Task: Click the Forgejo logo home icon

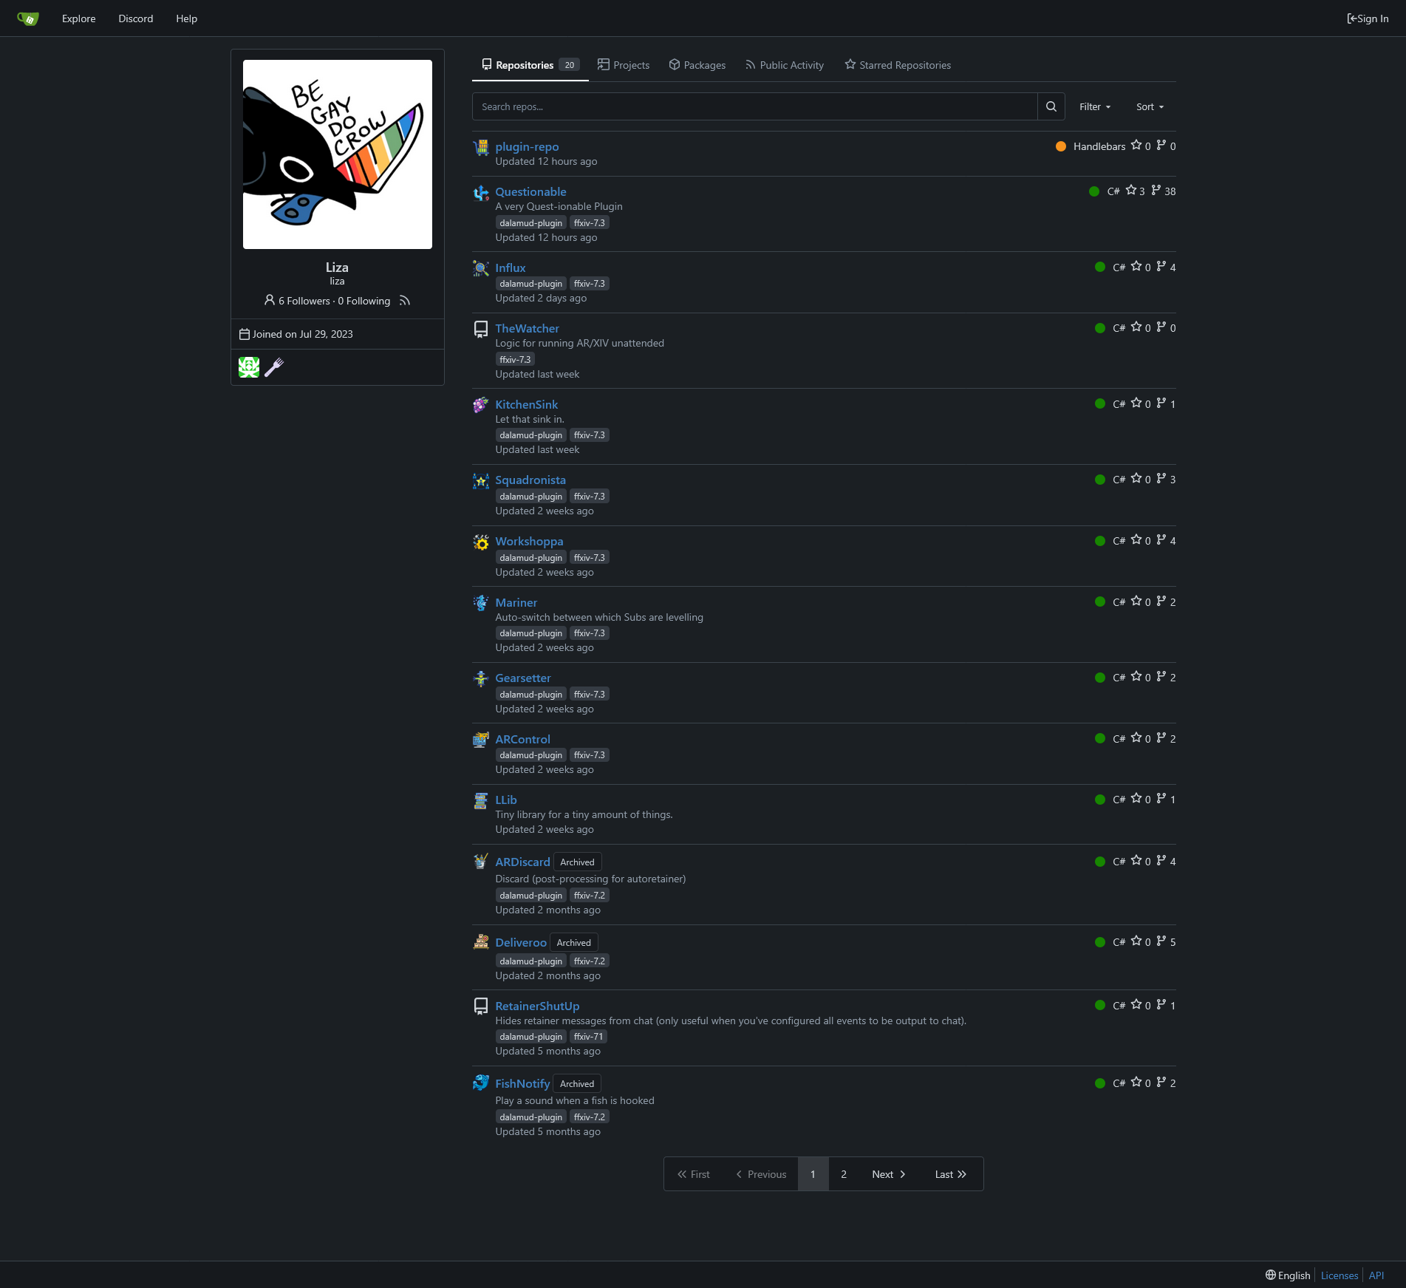Action: pos(28,18)
